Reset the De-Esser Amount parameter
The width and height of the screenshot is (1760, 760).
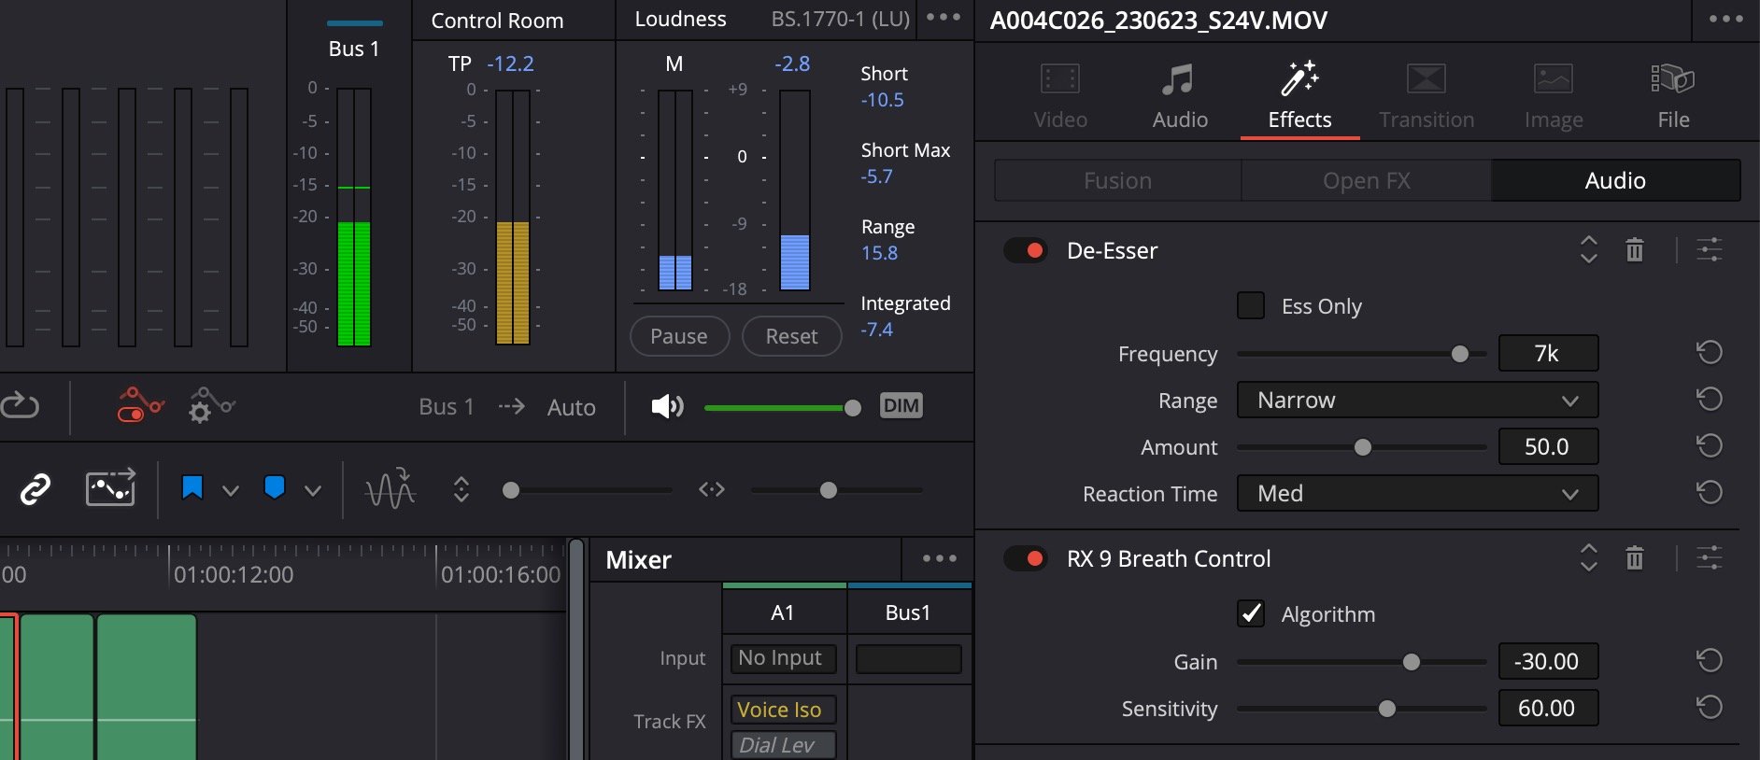pyautogui.click(x=1709, y=445)
